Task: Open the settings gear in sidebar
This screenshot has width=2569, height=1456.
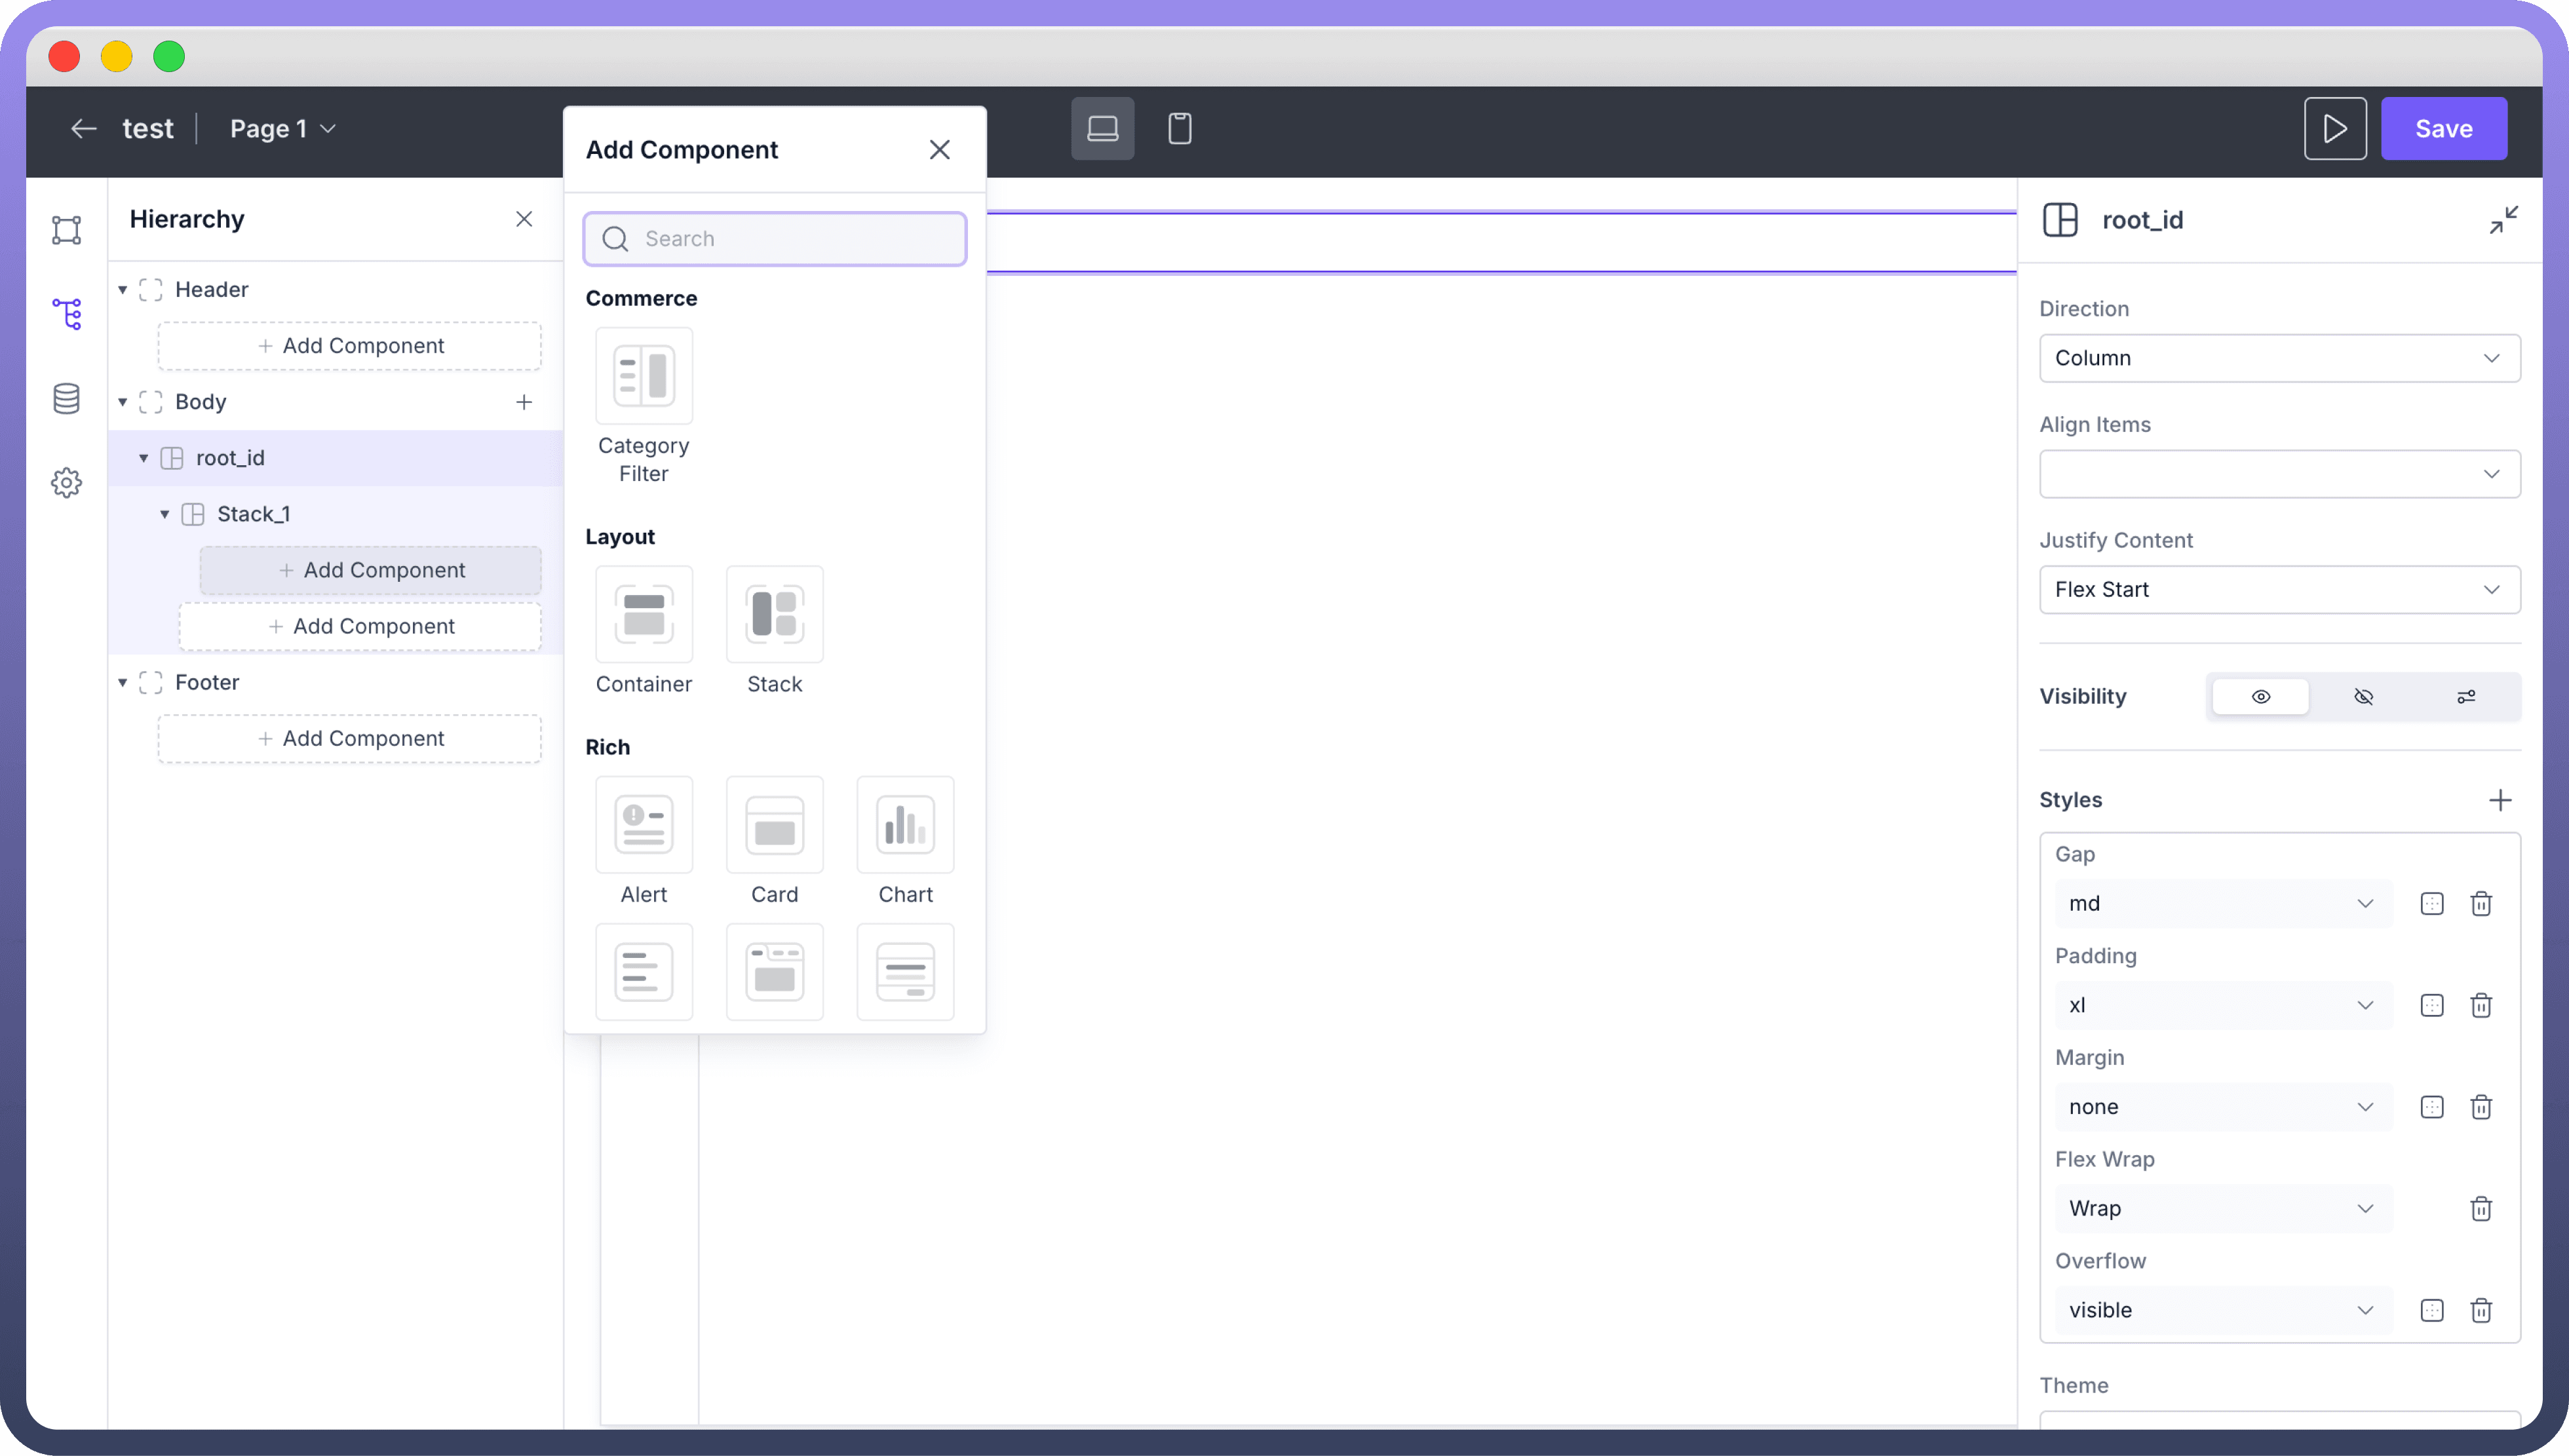Action: [x=67, y=483]
